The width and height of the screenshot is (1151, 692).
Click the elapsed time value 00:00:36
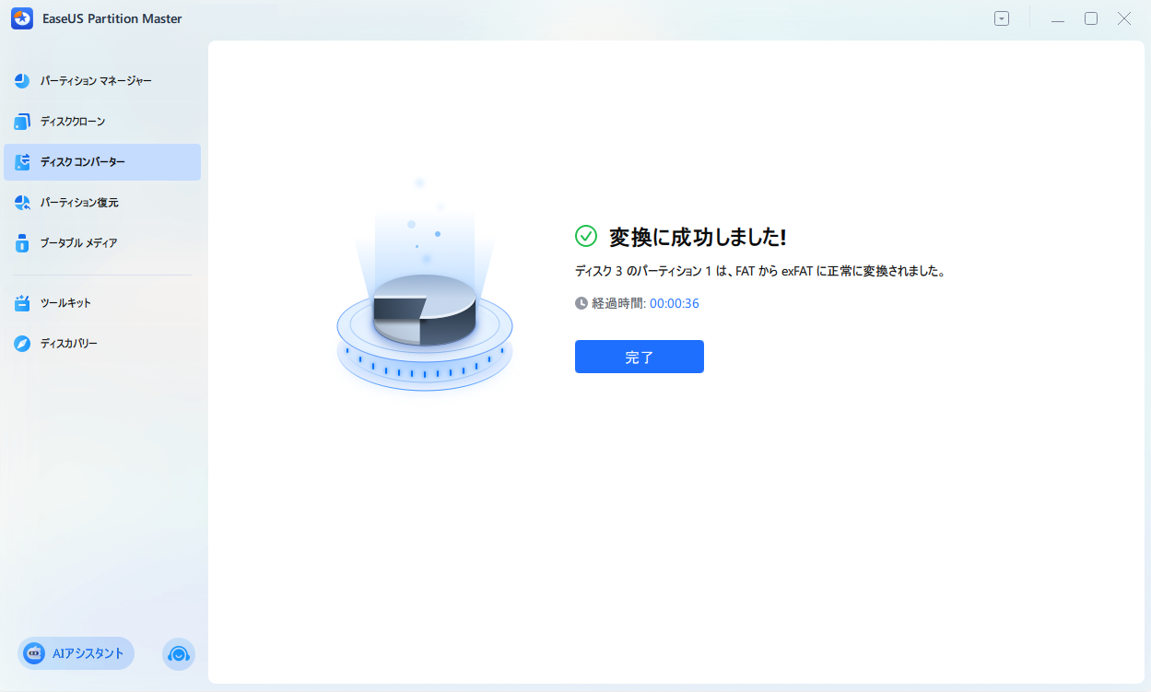tap(675, 302)
